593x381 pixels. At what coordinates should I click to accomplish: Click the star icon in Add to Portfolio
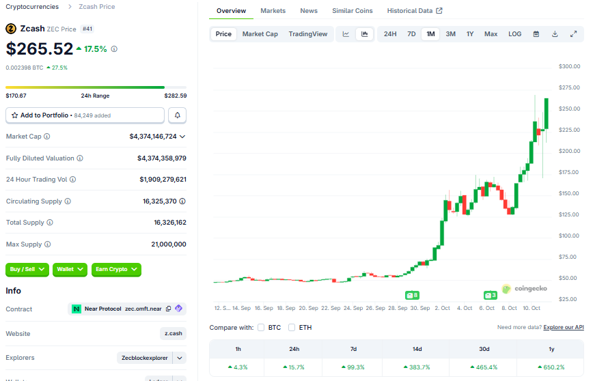[15, 115]
